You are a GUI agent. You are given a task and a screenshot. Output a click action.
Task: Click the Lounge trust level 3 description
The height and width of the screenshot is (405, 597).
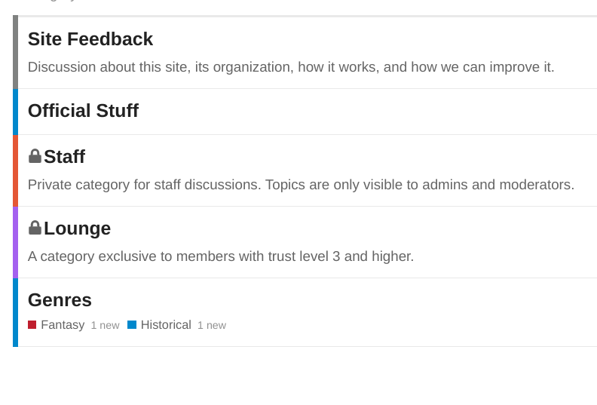pos(221,256)
